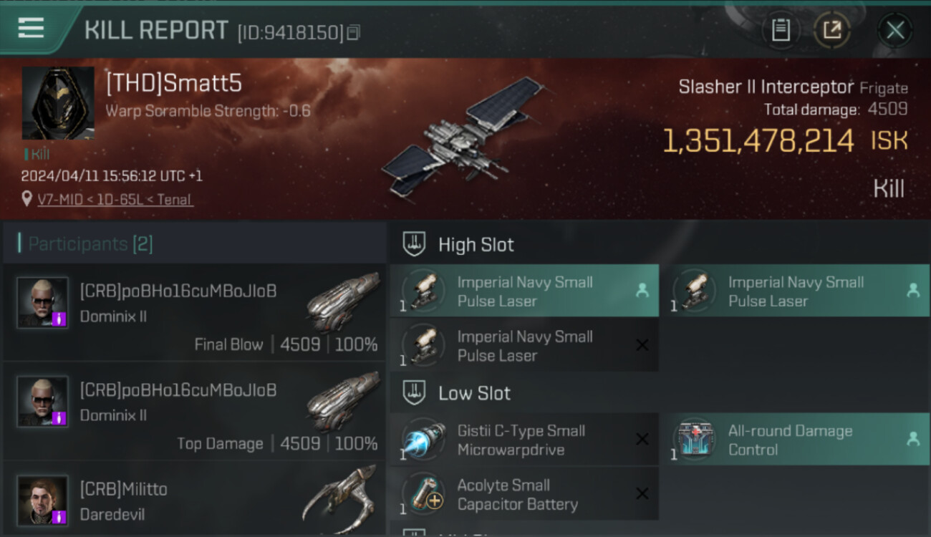Share the kill report via export icon
Viewport: 931px width, 537px height.
[x=832, y=30]
